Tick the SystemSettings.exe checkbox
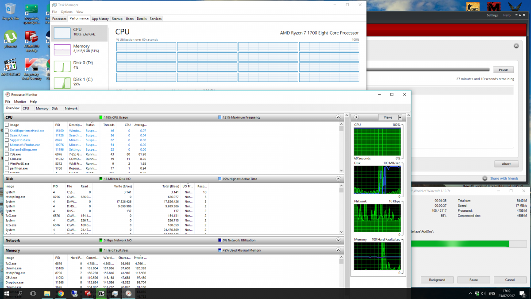 7,150
